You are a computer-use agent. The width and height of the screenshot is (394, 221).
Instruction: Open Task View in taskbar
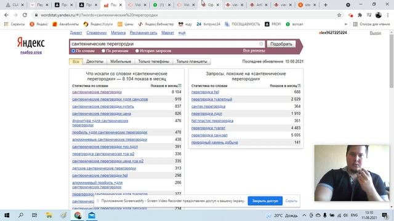34,215
